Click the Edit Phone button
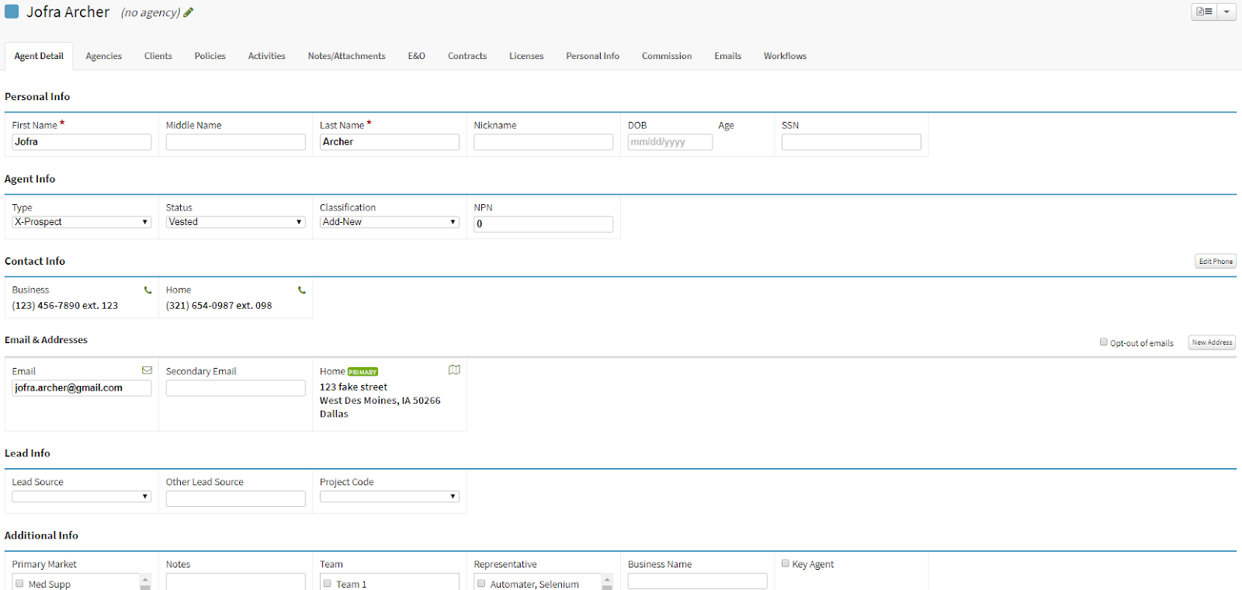1242x590 pixels. click(1215, 262)
